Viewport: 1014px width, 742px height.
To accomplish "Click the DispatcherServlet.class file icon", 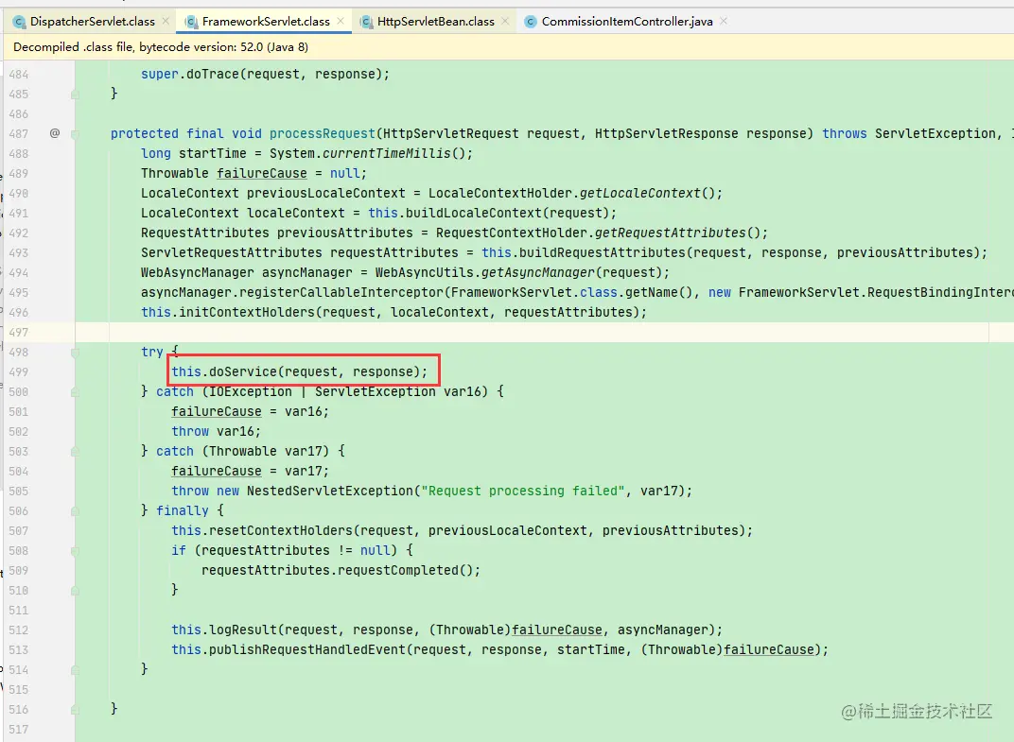I will [x=20, y=22].
